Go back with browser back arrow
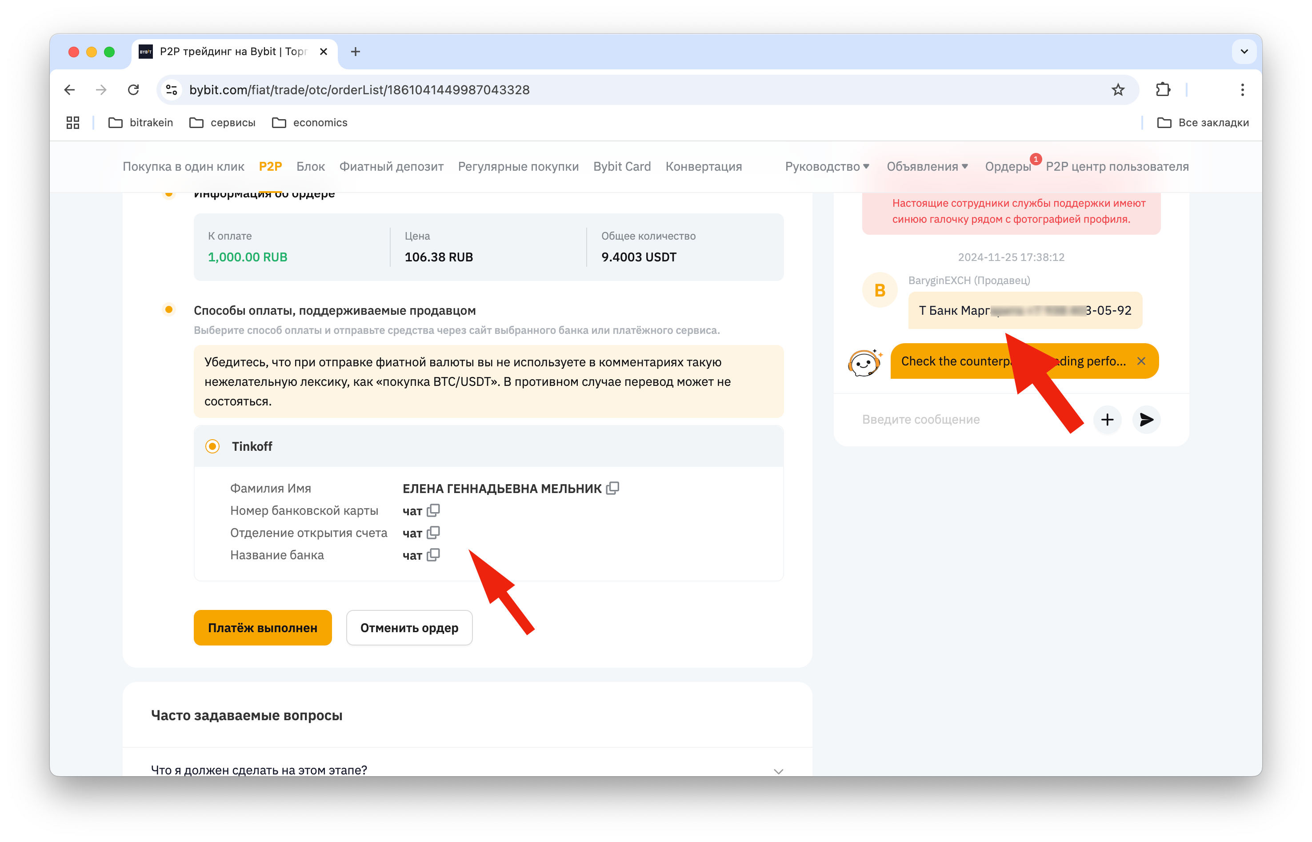Screen dimensions: 1312x842 pyautogui.click(x=69, y=90)
